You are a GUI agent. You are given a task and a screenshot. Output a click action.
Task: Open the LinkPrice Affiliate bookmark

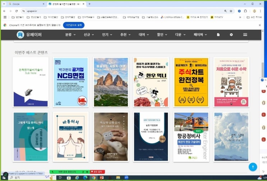(172, 17)
